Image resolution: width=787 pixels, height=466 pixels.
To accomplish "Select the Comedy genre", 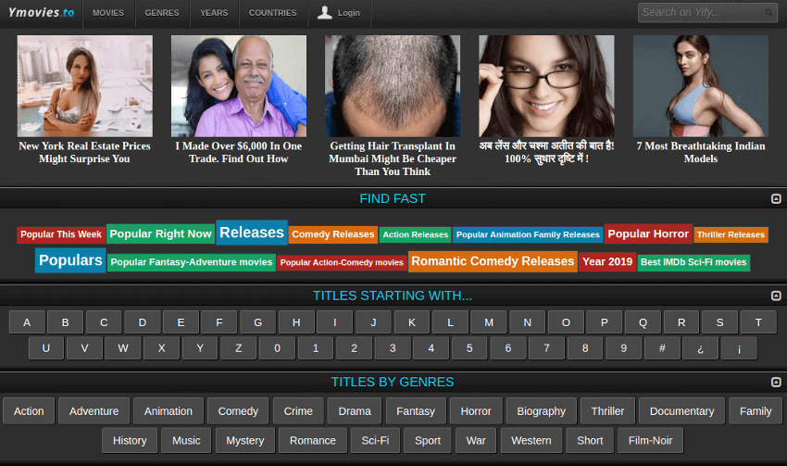I will (x=238, y=411).
